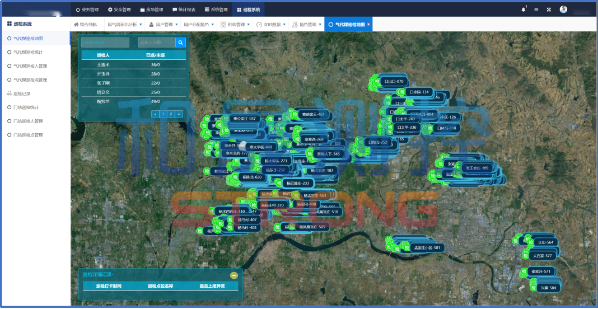Open 系统管理 in the top navigation
598x309 pixels.
coord(216,10)
